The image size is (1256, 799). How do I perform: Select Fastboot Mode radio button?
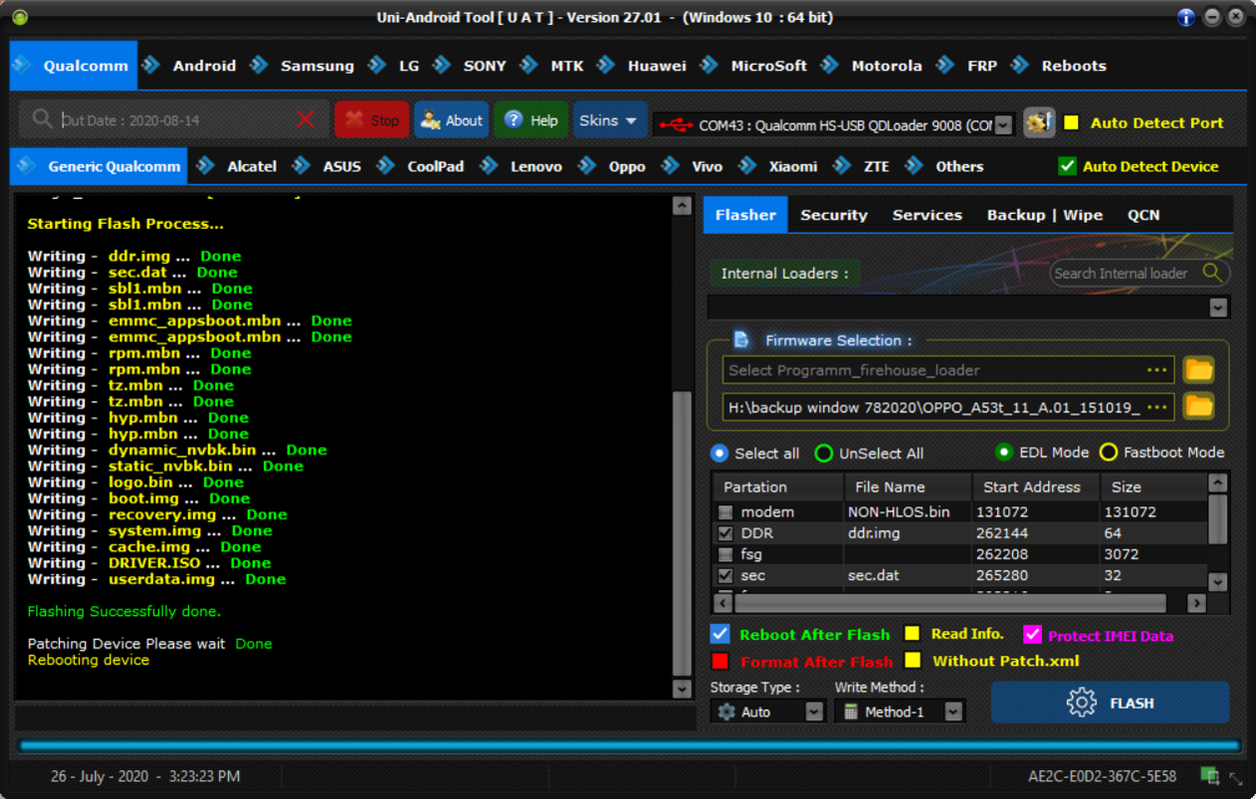tap(1108, 452)
